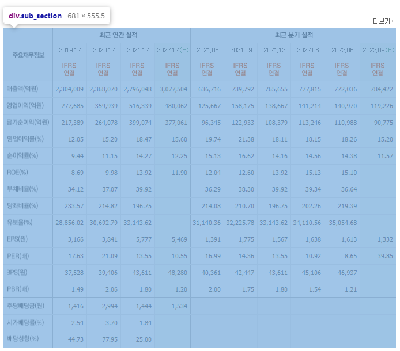
Task: Click the 2022.03 column header
Action: (x=308, y=50)
